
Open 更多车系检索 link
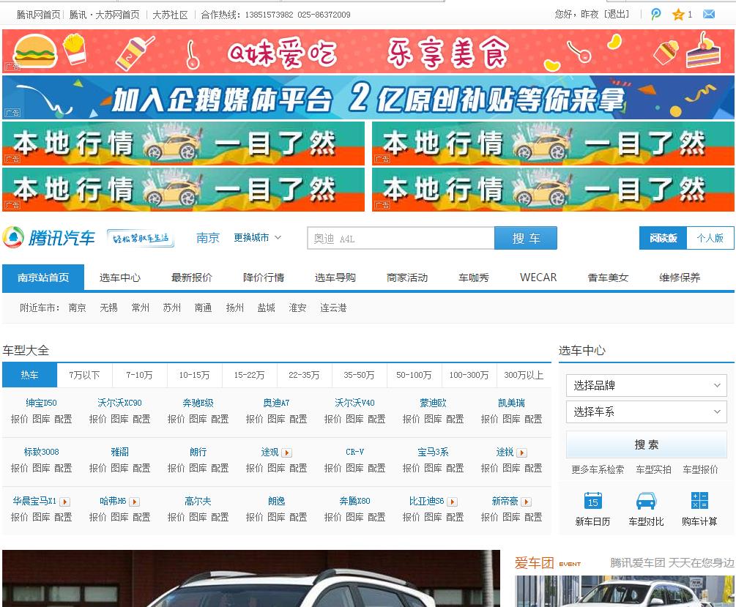tap(598, 469)
